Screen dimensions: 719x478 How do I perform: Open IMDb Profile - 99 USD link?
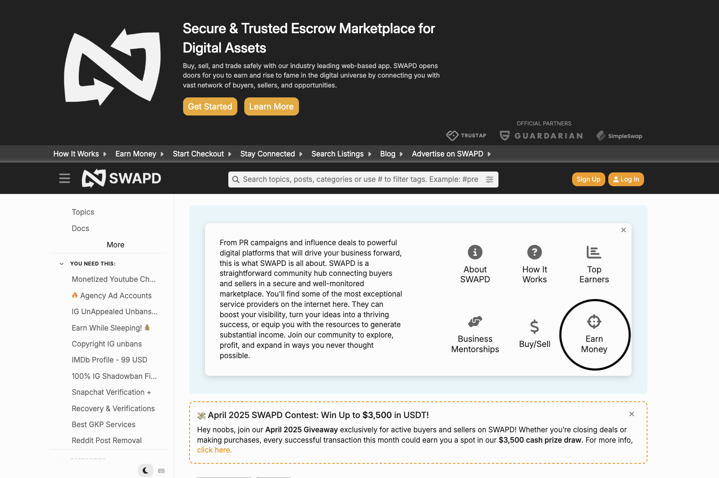point(109,360)
